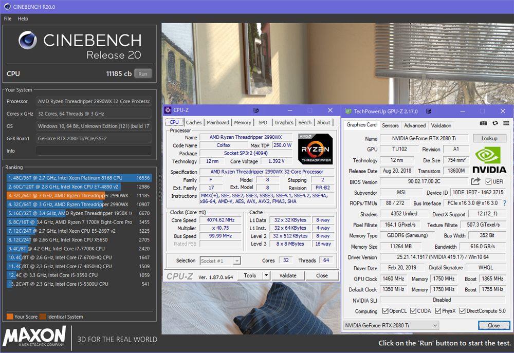Toggle the OpenCL checkbox
Viewport: 514px width, 353px height.
[385, 311]
